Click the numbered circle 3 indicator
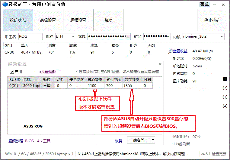230x160 pixels. 225,97
